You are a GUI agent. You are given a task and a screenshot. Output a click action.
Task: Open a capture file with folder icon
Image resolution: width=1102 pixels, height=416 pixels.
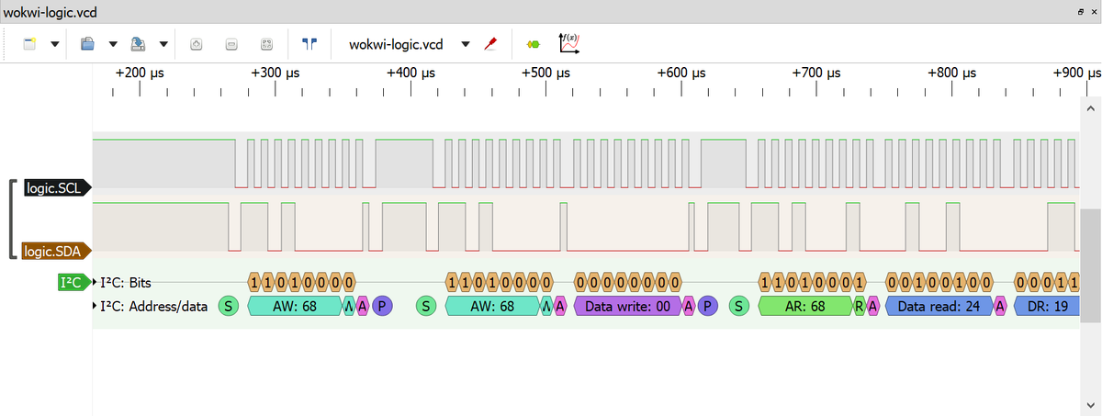(88, 44)
